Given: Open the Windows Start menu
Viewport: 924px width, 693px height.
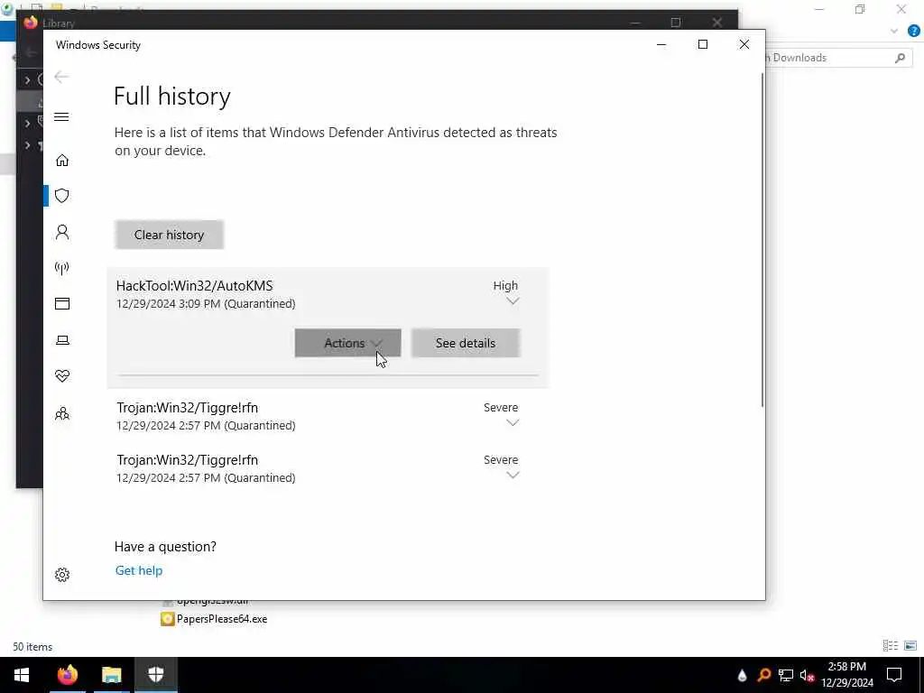Looking at the screenshot, I should click(22, 675).
